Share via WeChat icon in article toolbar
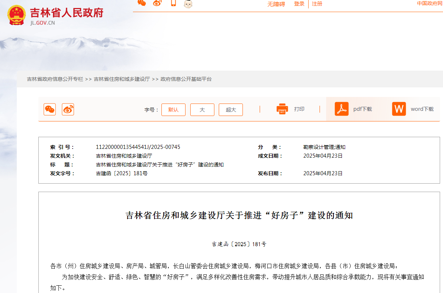443x293 pixels. tap(50, 109)
